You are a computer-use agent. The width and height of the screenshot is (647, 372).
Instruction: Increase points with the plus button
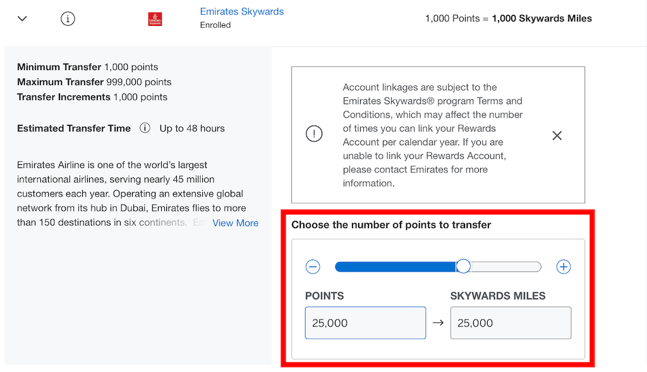563,267
